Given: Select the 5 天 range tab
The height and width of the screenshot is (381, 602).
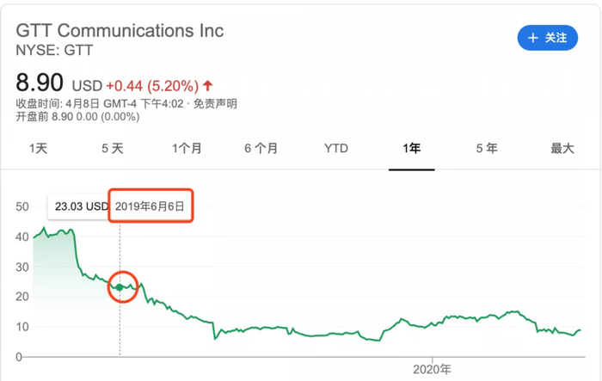Looking at the screenshot, I should [113, 148].
